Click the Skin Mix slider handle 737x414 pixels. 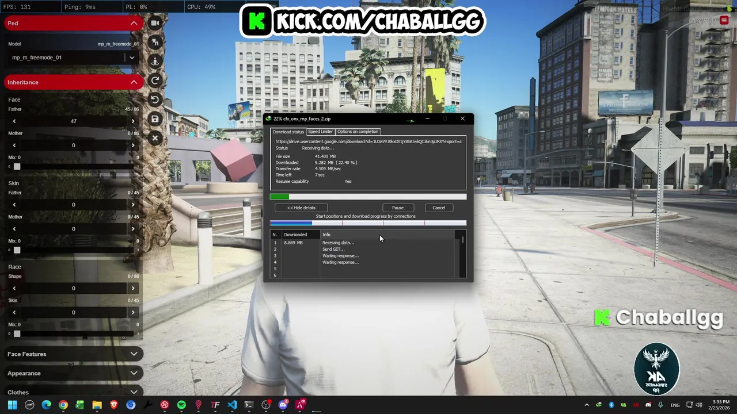click(17, 250)
